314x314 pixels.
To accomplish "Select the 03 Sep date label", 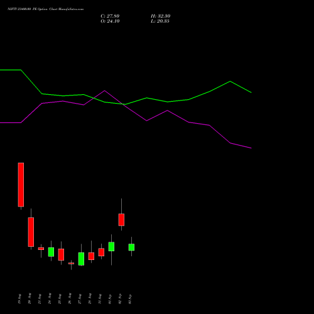I will tap(130, 299).
